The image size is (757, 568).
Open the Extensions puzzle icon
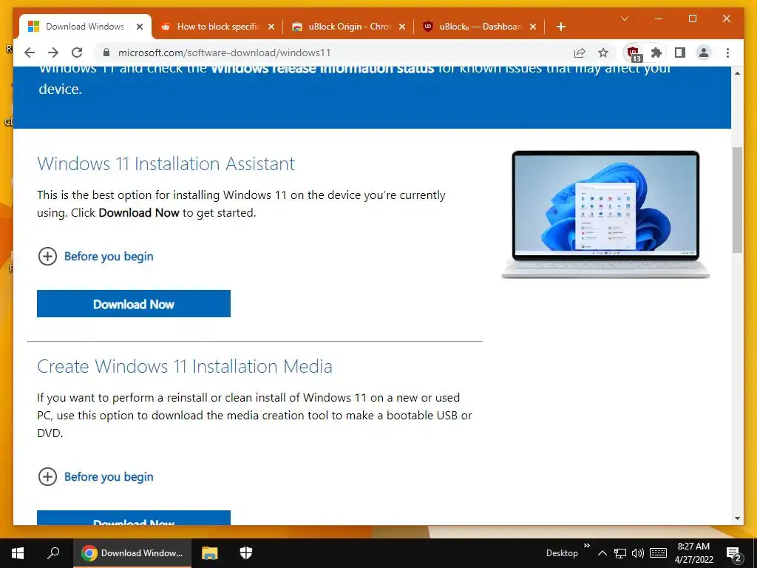tap(656, 53)
